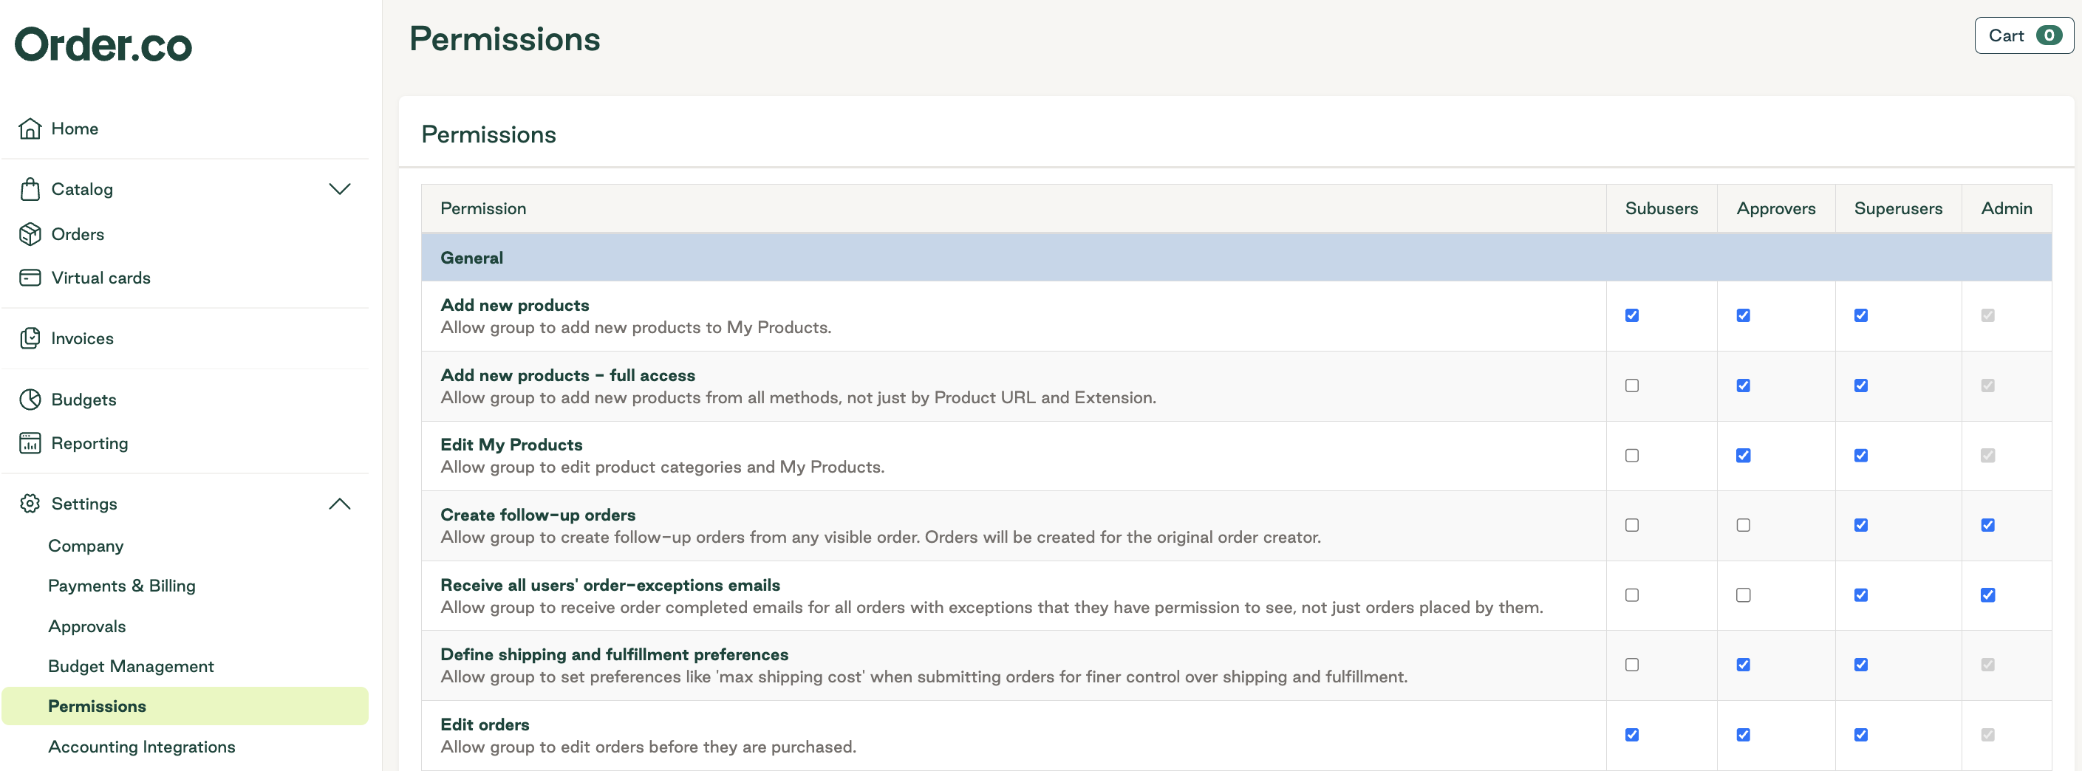Click the Subusers column header
The height and width of the screenshot is (771, 2082).
click(1661, 208)
